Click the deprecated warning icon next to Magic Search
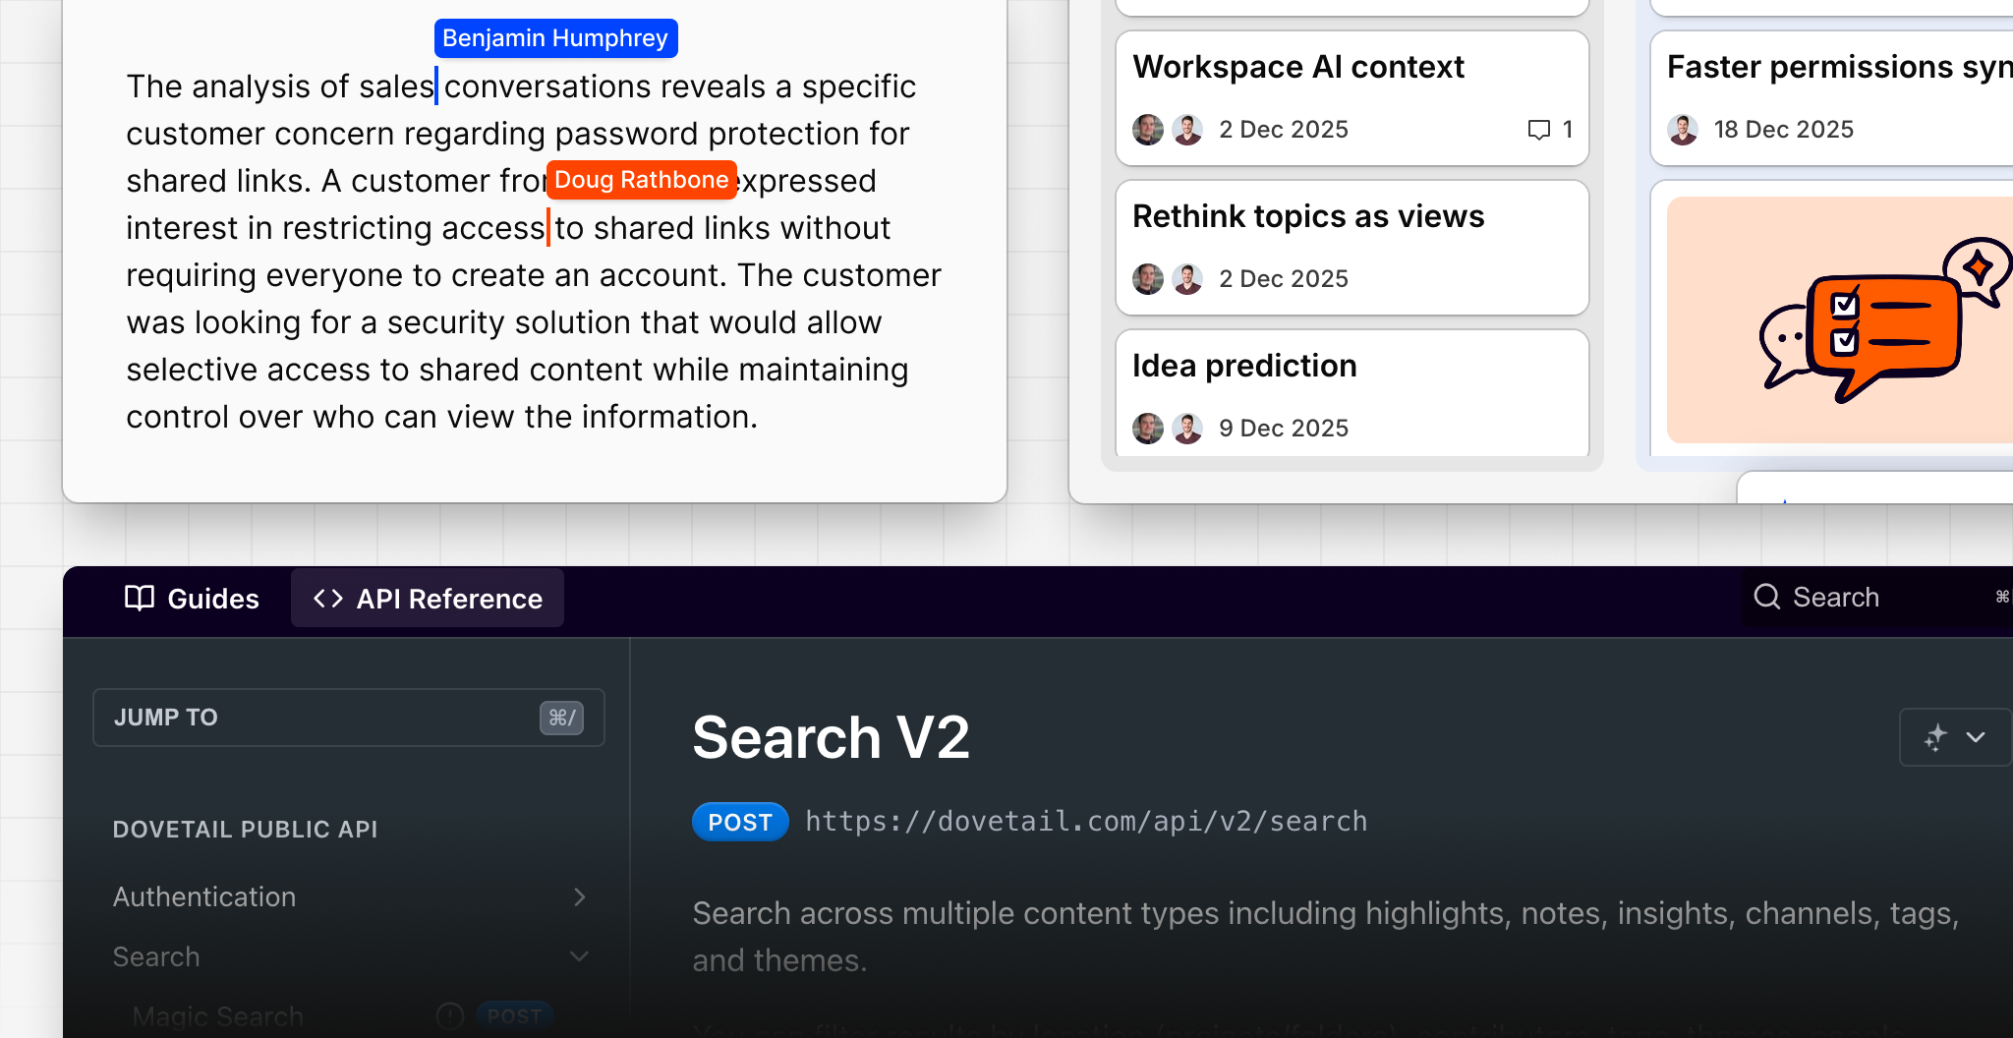This screenshot has width=2013, height=1038. tap(449, 1015)
